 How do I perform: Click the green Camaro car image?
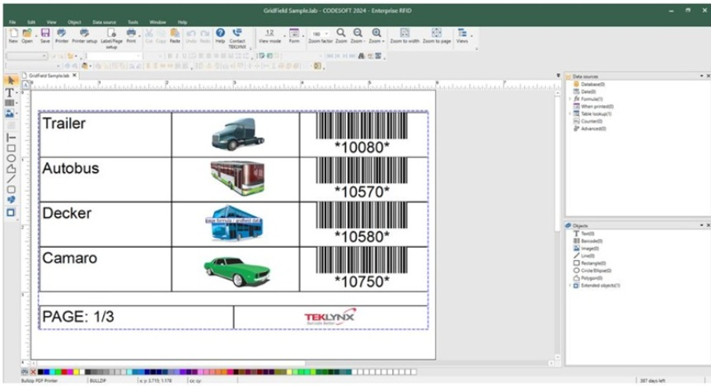(236, 272)
